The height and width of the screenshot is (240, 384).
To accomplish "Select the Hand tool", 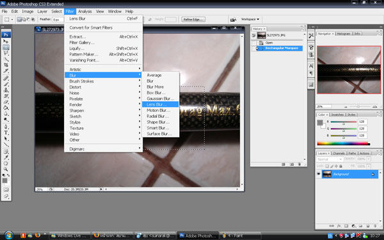I will tap(6, 163).
